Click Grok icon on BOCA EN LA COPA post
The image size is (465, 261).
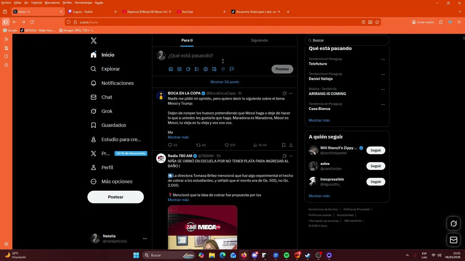pyautogui.click(x=284, y=93)
